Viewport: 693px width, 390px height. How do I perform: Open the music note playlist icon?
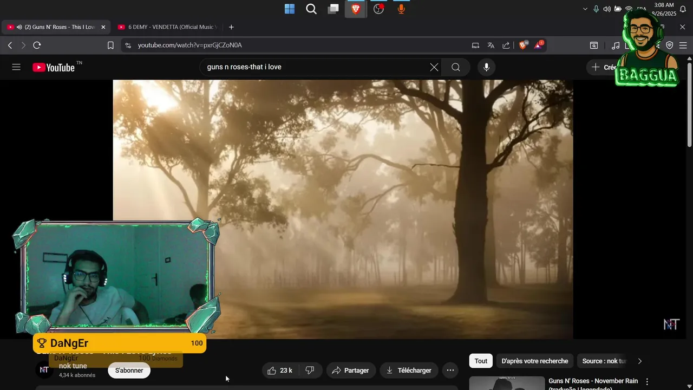coord(616,45)
